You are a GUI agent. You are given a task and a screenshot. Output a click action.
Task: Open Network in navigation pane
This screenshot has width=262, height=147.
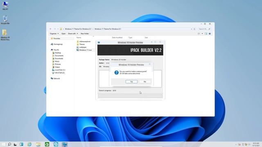[x=55, y=78]
